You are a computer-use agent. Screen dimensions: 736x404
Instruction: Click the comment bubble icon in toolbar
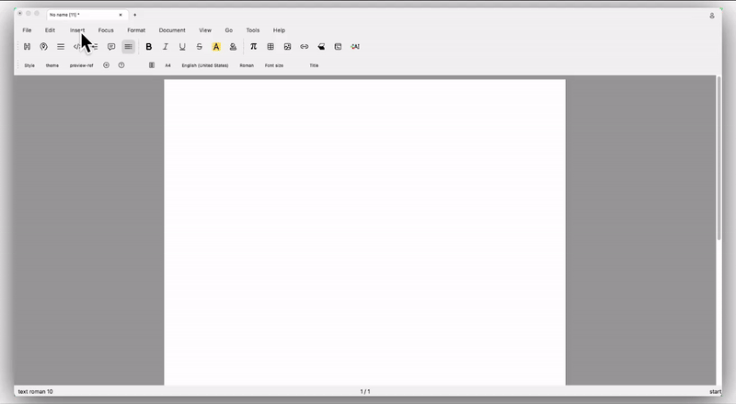point(111,47)
